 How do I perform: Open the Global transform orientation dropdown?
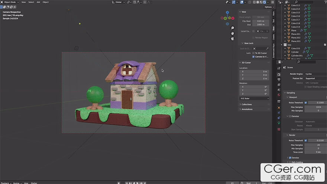click(x=118, y=2)
